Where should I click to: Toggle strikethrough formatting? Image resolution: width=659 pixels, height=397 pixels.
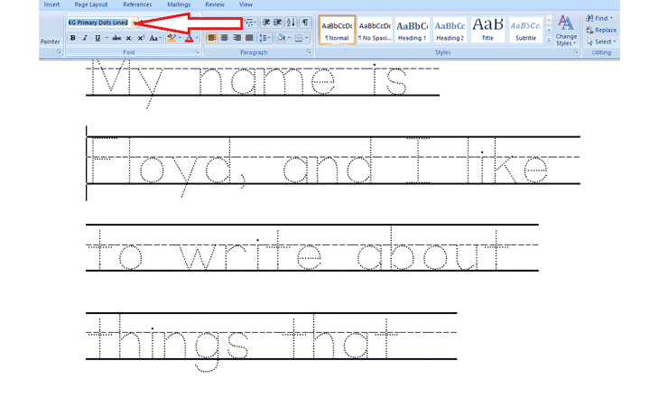tap(116, 38)
